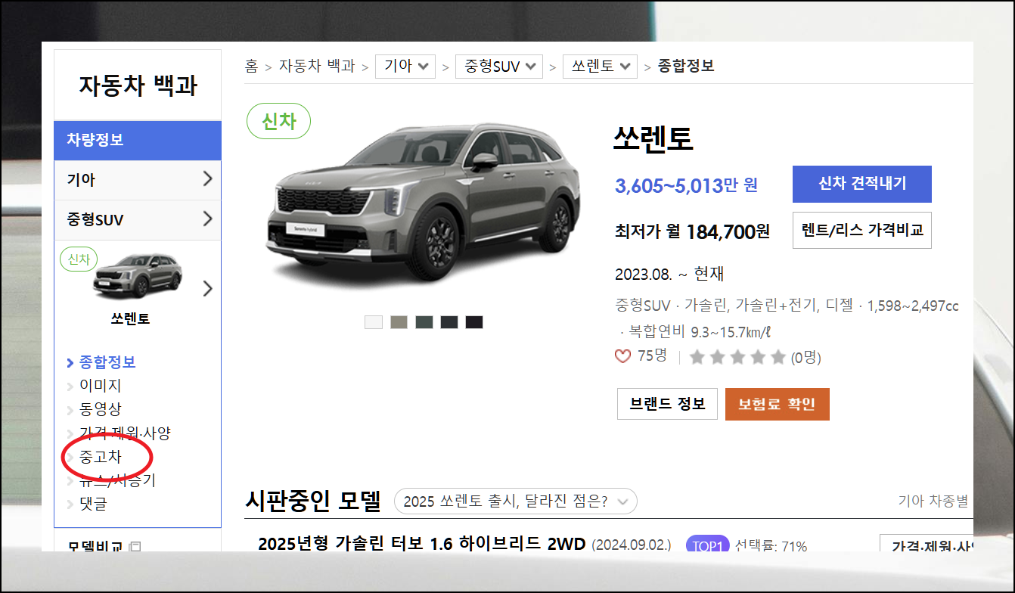Click the 신차 badge on the large image
Viewport: 1015px width, 593px height.
pyautogui.click(x=279, y=121)
